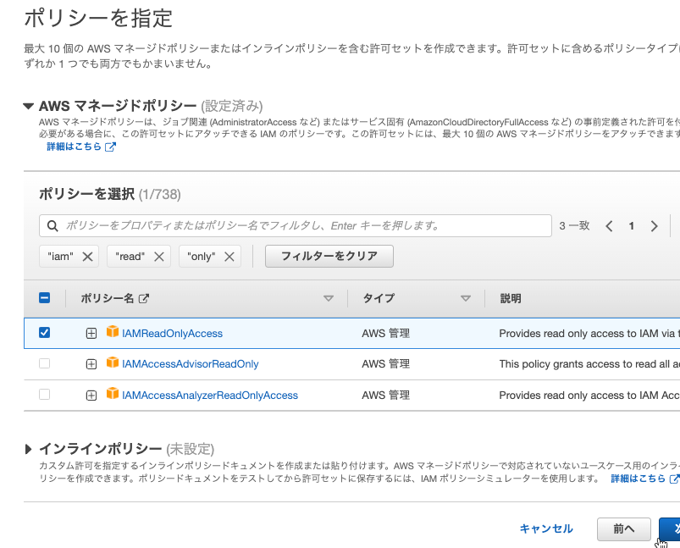Focus the policy filter search field

pos(296,225)
